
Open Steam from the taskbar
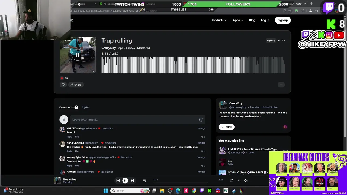pyautogui.click(x=233, y=191)
